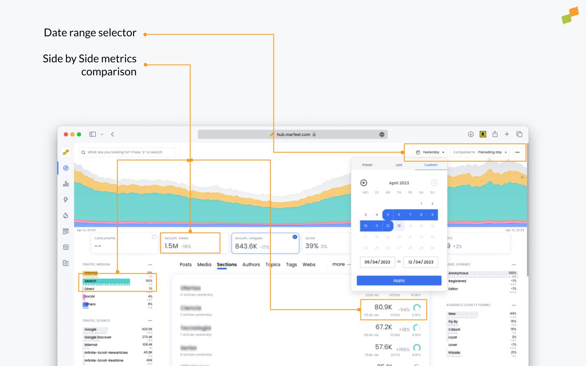Click the start date field 05/04/2023
Viewport: 586px width, 366px height.
[377, 262]
